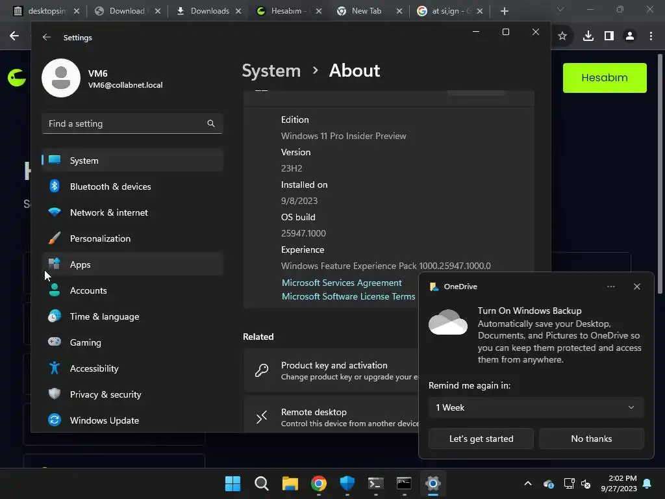Click the Find a setting field
This screenshot has height=499, width=665.
coord(132,123)
